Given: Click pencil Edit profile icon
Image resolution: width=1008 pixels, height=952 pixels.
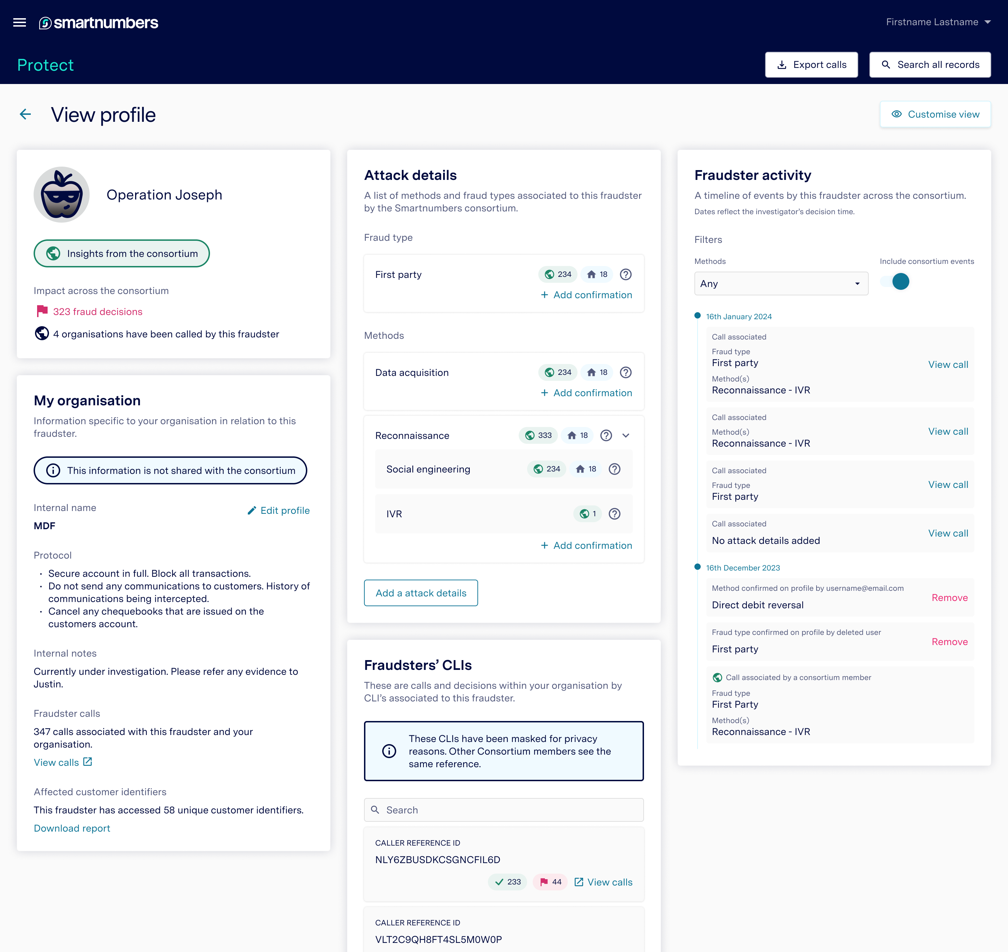Looking at the screenshot, I should coord(252,511).
